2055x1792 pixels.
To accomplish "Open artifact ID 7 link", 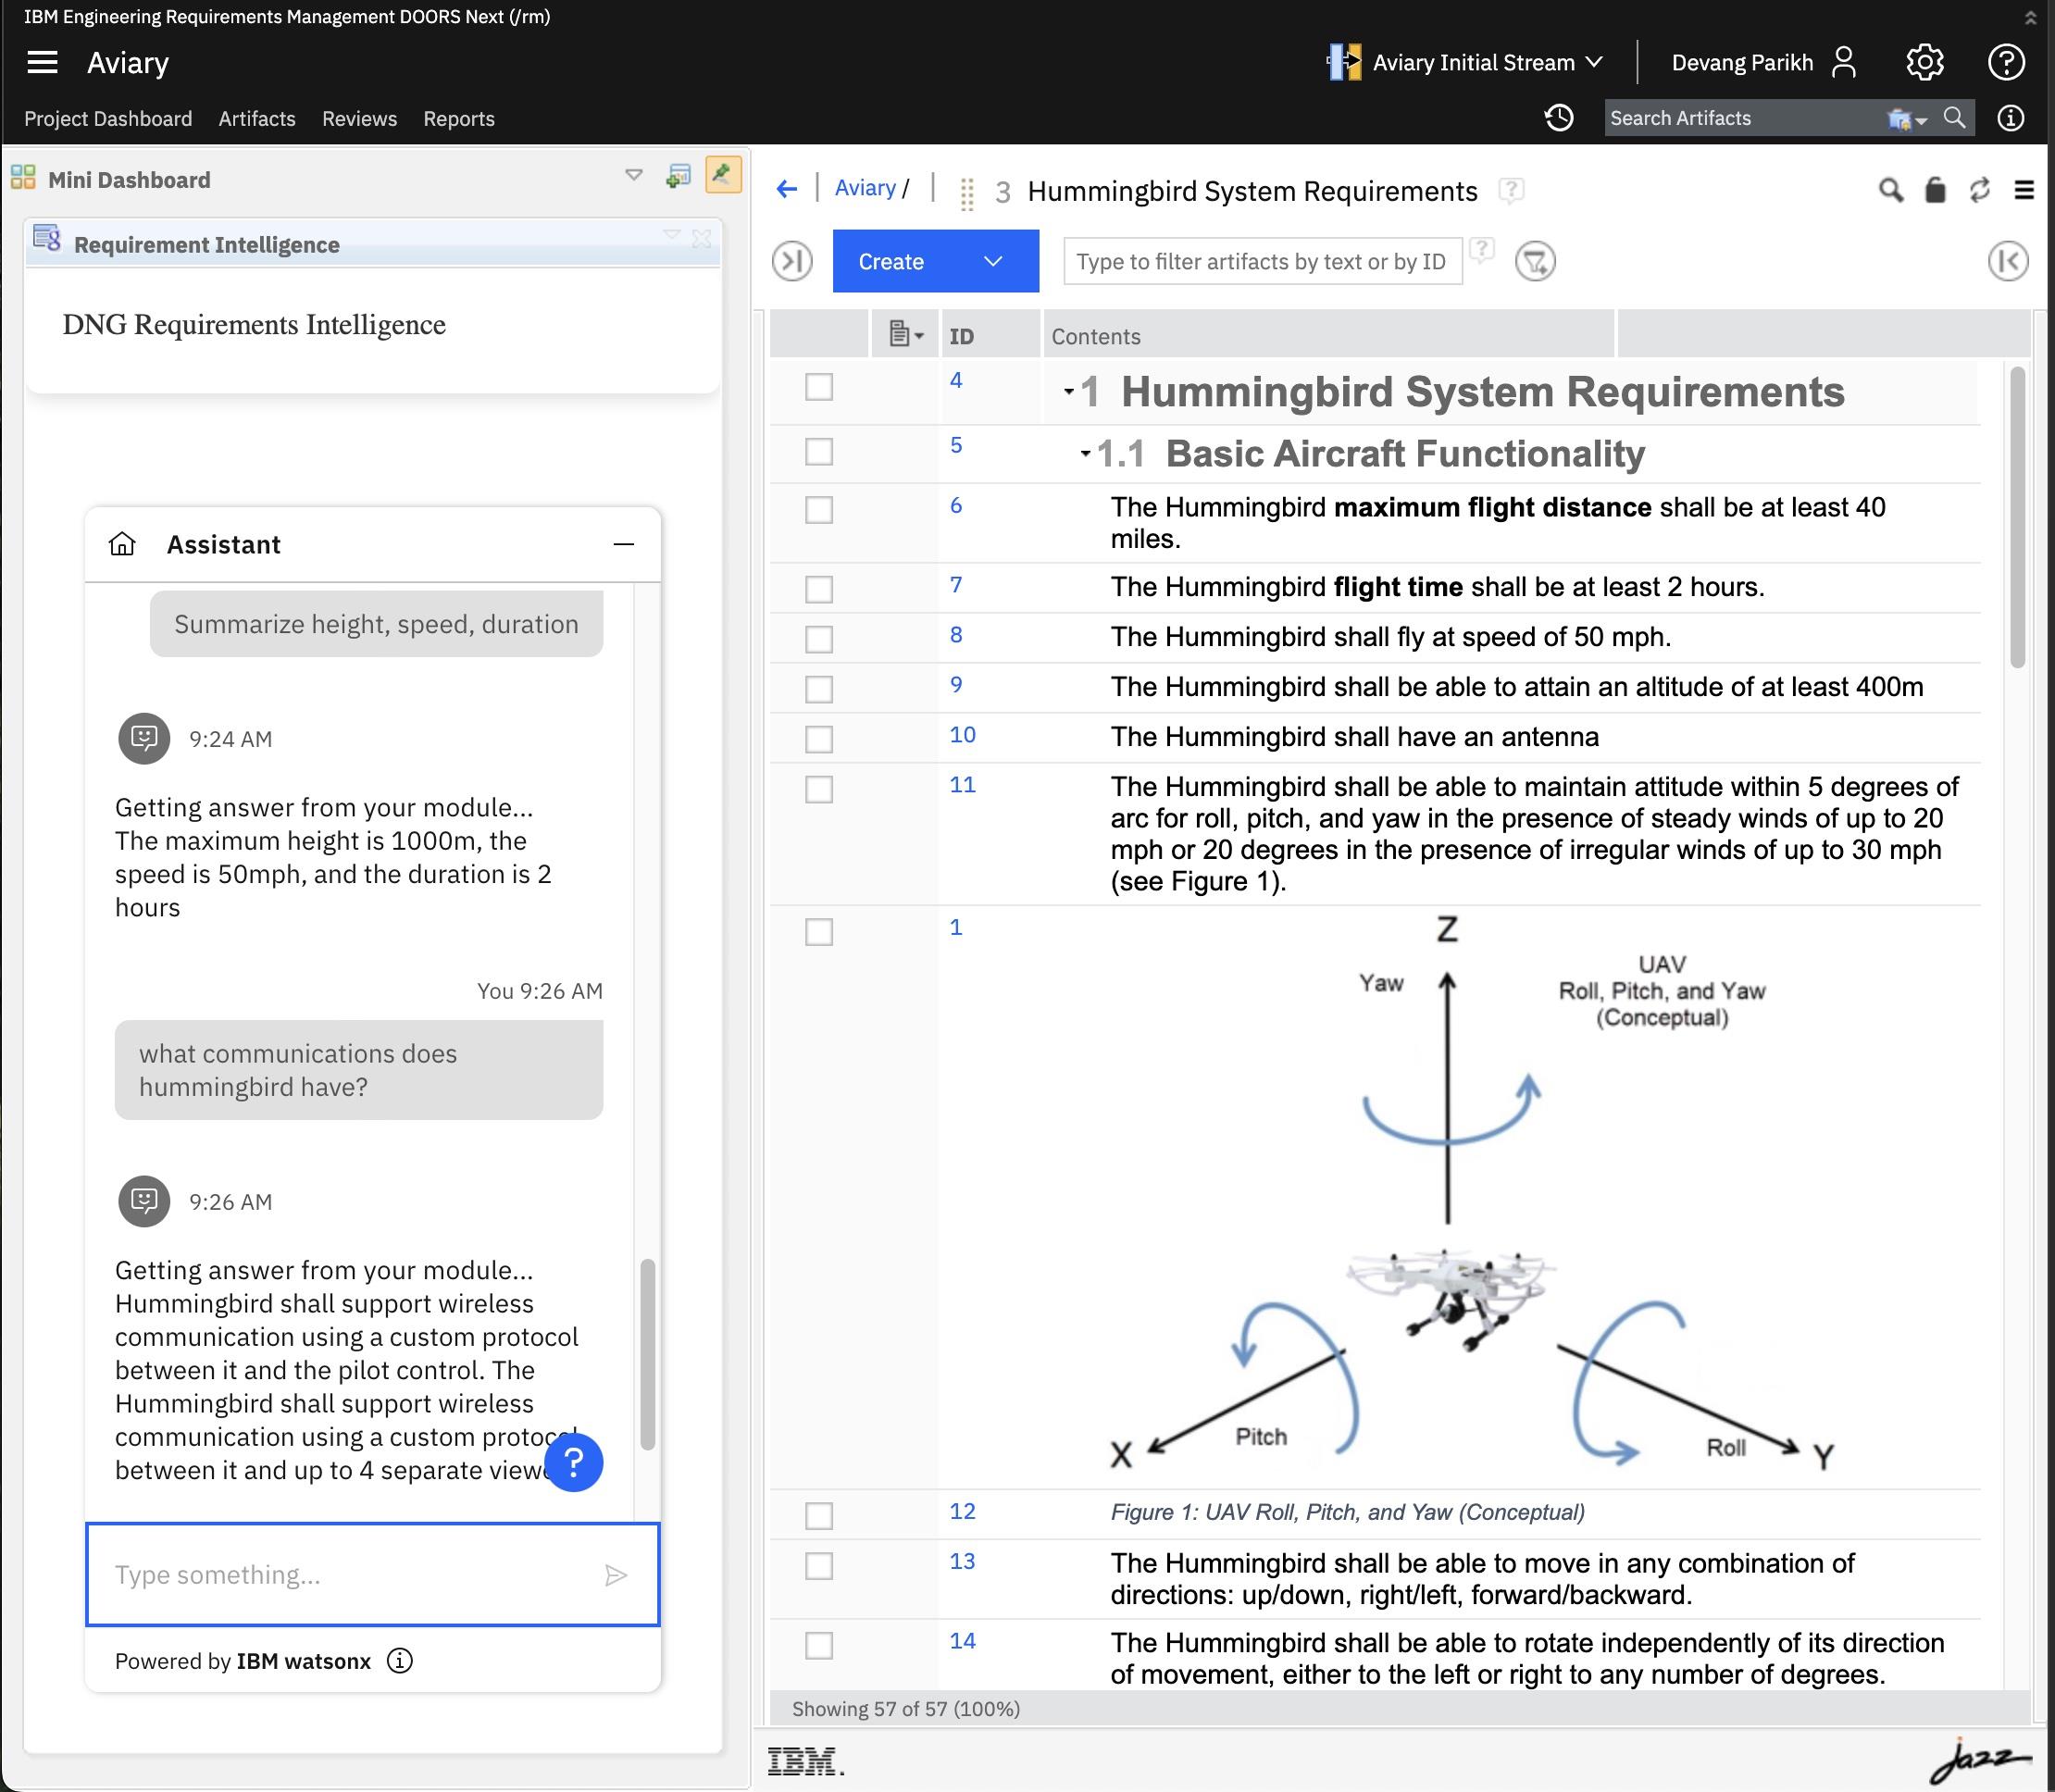I will tap(956, 585).
